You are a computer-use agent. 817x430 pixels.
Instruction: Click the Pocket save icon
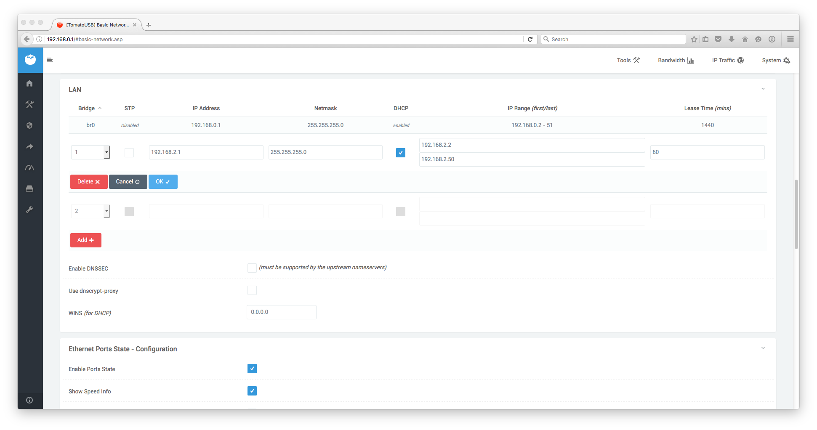click(718, 39)
